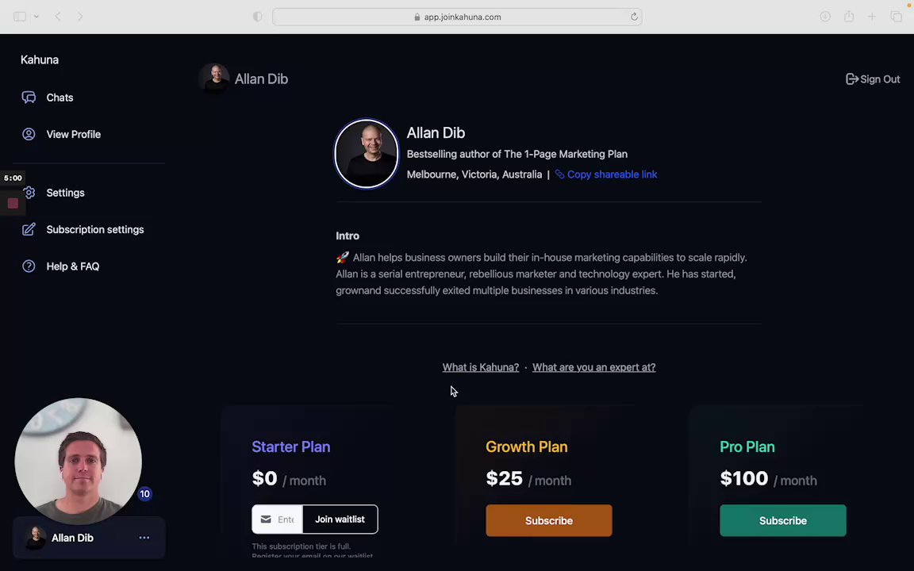Click the webcam video bubble thumbnail
This screenshot has width=914, height=571.
click(78, 461)
